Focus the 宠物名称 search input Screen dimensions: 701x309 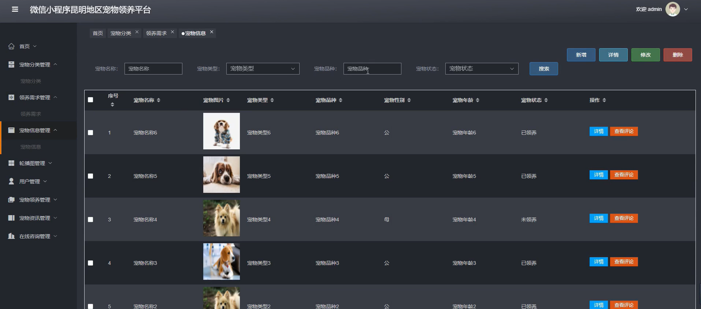pos(153,69)
